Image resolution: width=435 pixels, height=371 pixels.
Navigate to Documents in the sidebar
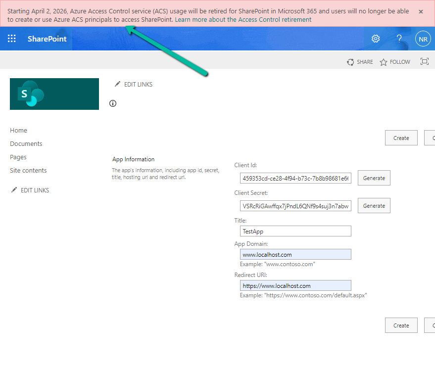point(26,143)
